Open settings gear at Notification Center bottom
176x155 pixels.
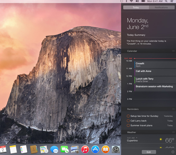pyautogui.click(x=173, y=152)
